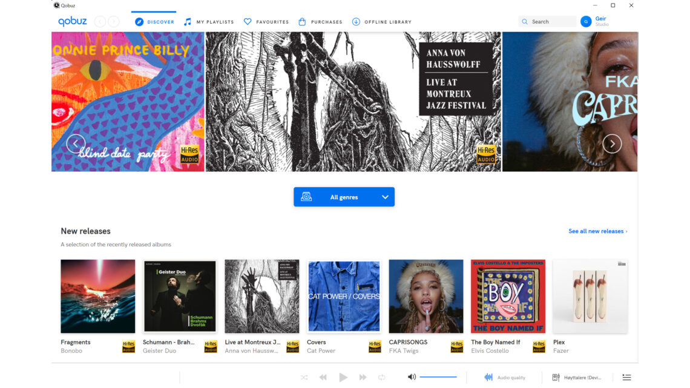The image size is (690, 388).
Task: Open The Boy Named If album cover
Action: pyautogui.click(x=508, y=296)
